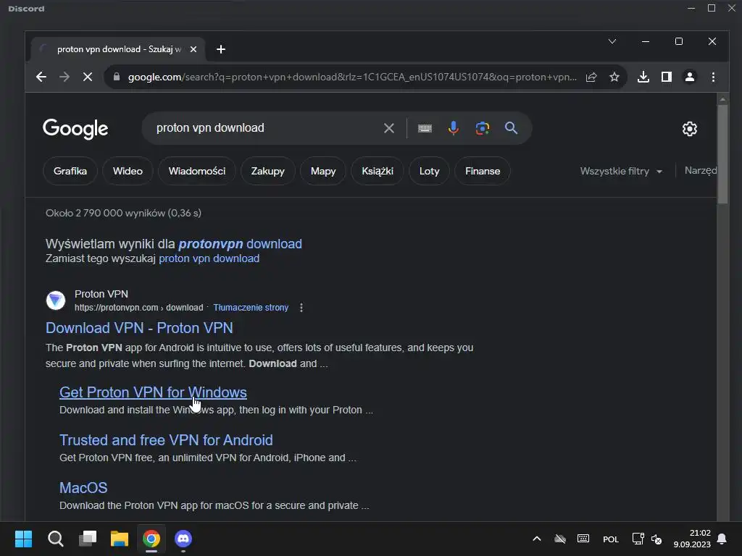
Task: Switch to the Grafika filter
Action: (70, 171)
